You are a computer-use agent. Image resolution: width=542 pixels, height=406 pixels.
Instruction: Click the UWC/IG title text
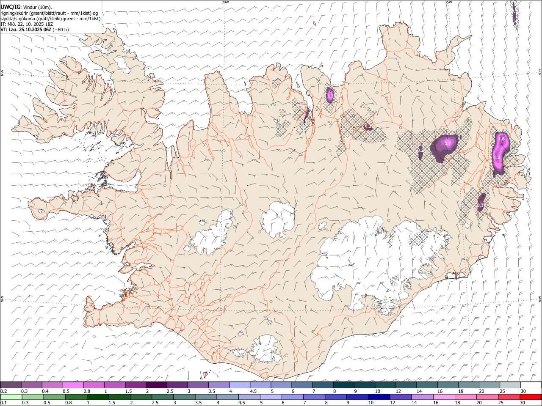(x=11, y=7)
